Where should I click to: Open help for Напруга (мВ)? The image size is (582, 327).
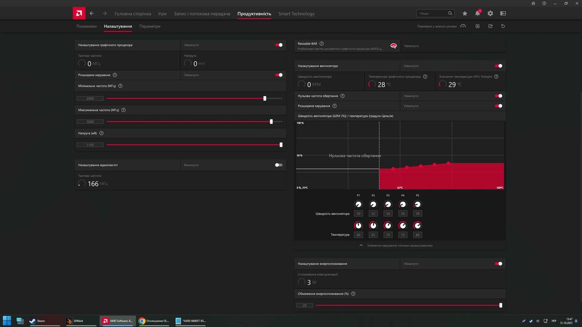click(101, 133)
